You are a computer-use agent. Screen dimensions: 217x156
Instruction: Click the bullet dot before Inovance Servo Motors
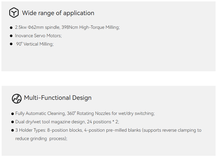[11, 36]
